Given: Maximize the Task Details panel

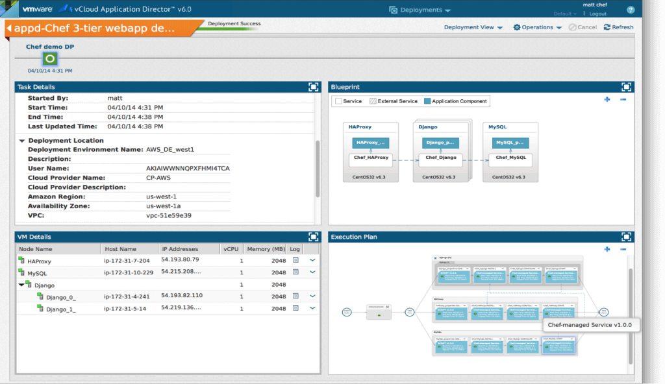Looking at the screenshot, I should 313,87.
